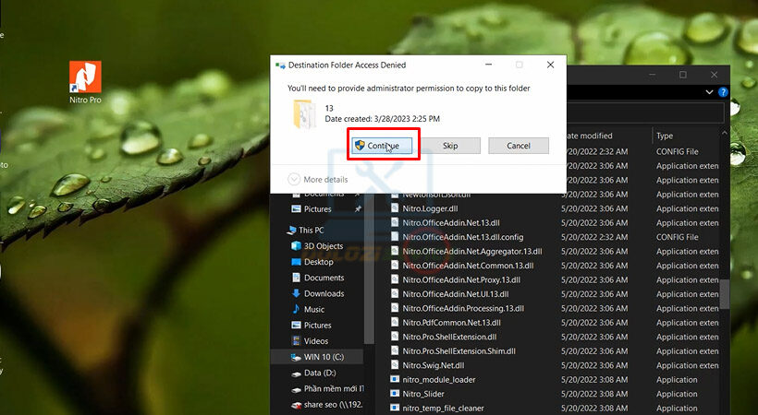Open the File Explorer help icon
The height and width of the screenshot is (415, 758).
(723, 92)
